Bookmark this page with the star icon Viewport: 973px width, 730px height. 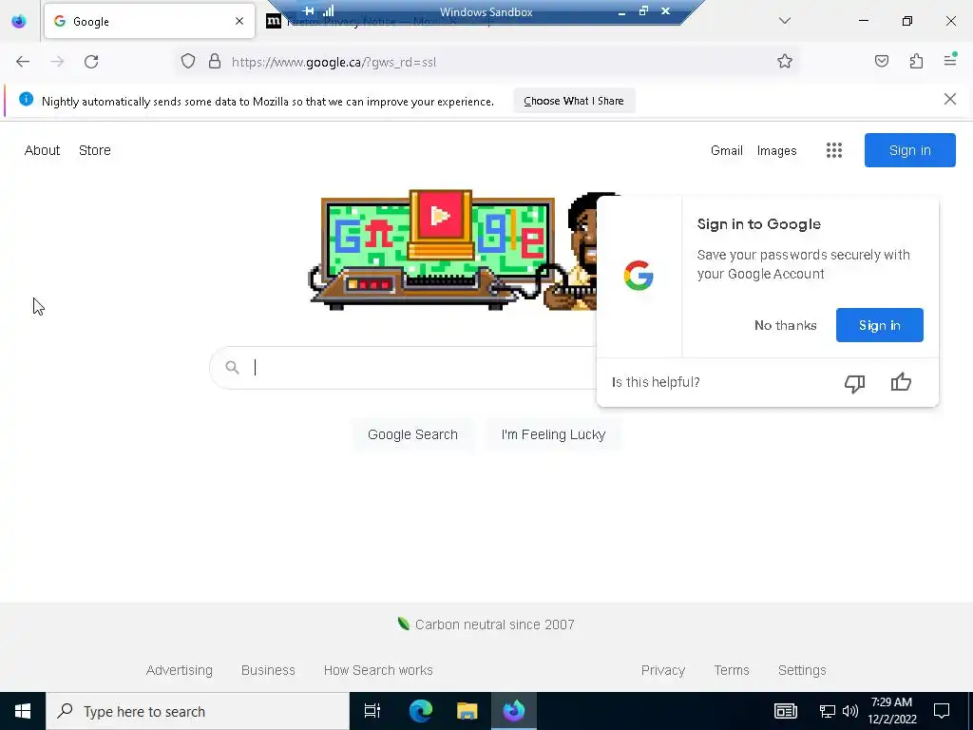784,62
